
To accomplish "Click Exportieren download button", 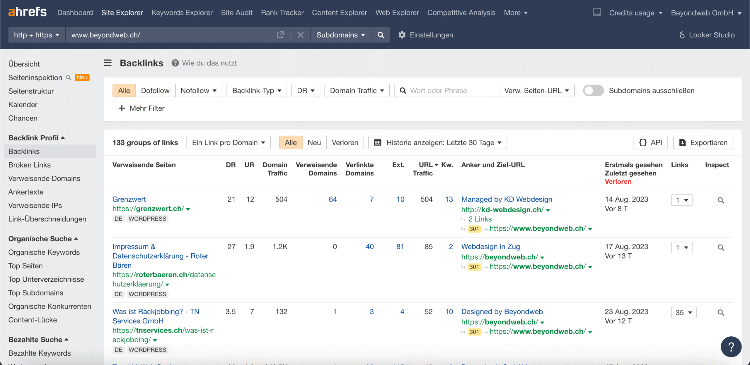I will point(703,142).
